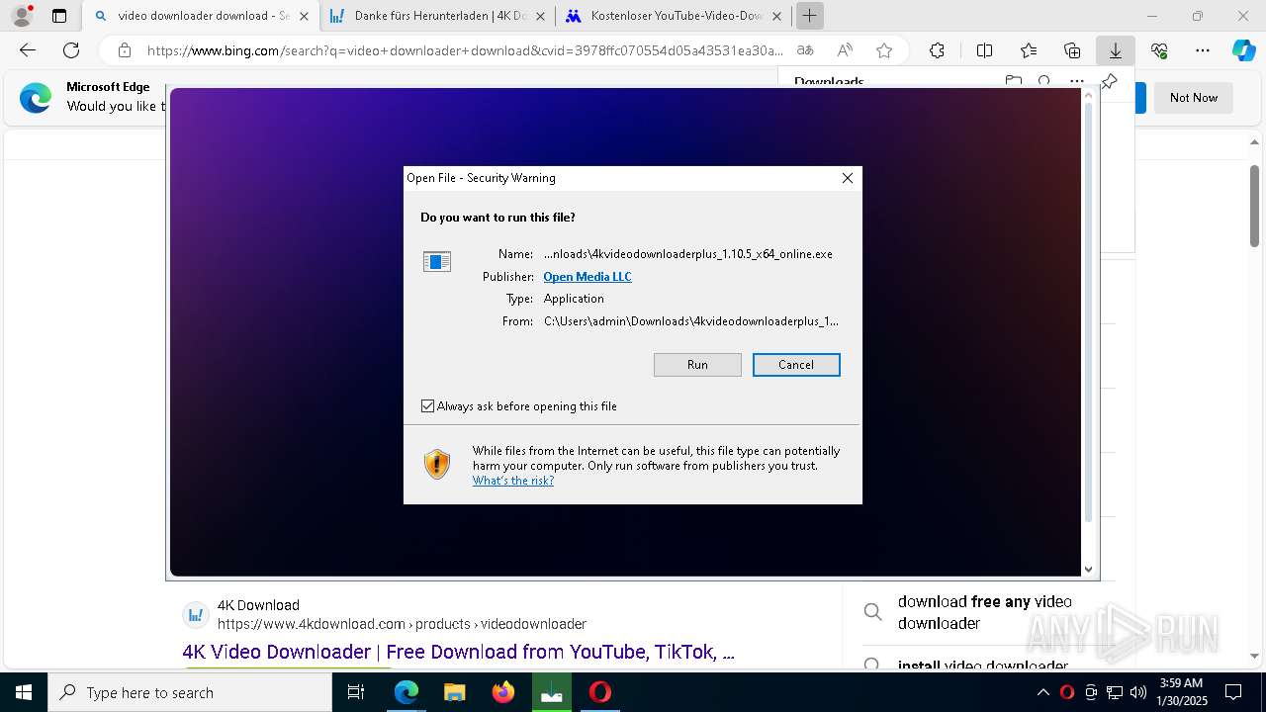Image resolution: width=1266 pixels, height=712 pixels.
Task: Switch to video downloader download search tab
Action: tap(201, 16)
